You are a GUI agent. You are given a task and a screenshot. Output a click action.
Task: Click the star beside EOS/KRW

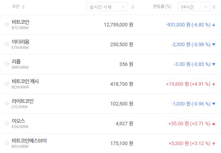7,124
